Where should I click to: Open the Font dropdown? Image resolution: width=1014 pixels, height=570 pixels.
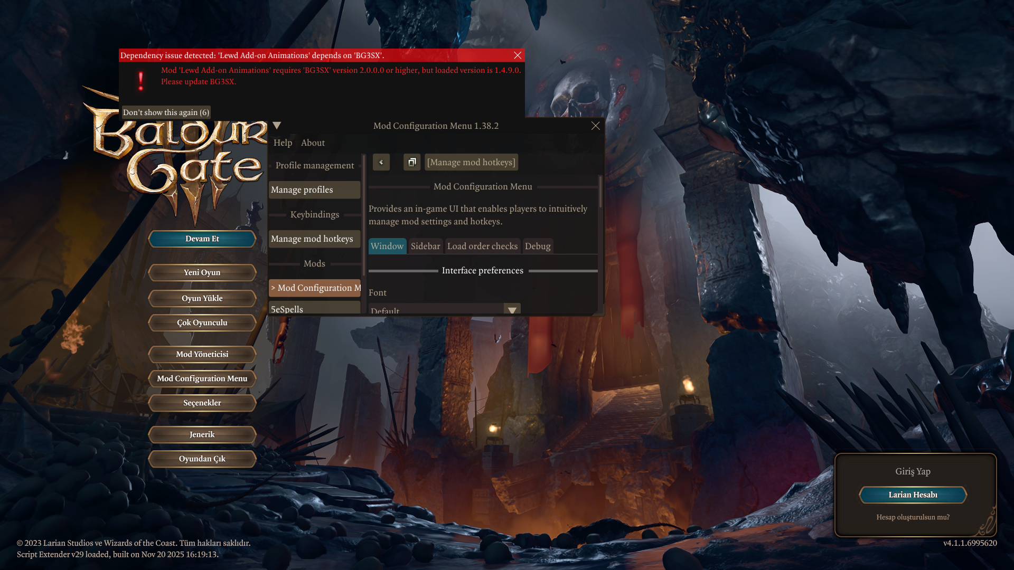(x=445, y=309)
